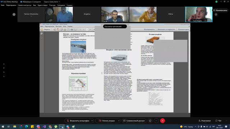Image resolution: width=230 pixels, height=129 pixels.
Task: Open the Webex Вид menu
Action: click(x=34, y=5)
